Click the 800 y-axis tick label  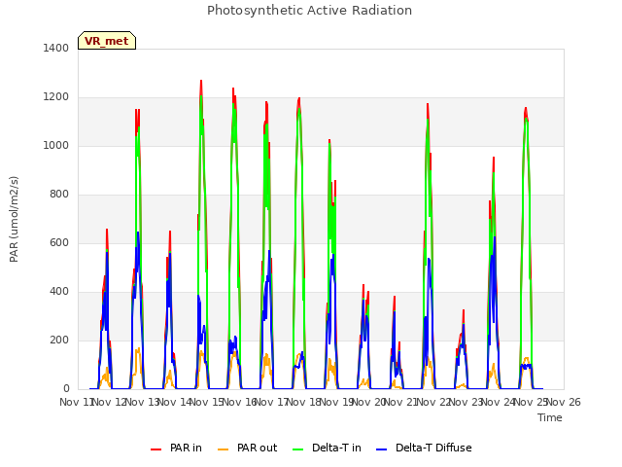point(59,195)
